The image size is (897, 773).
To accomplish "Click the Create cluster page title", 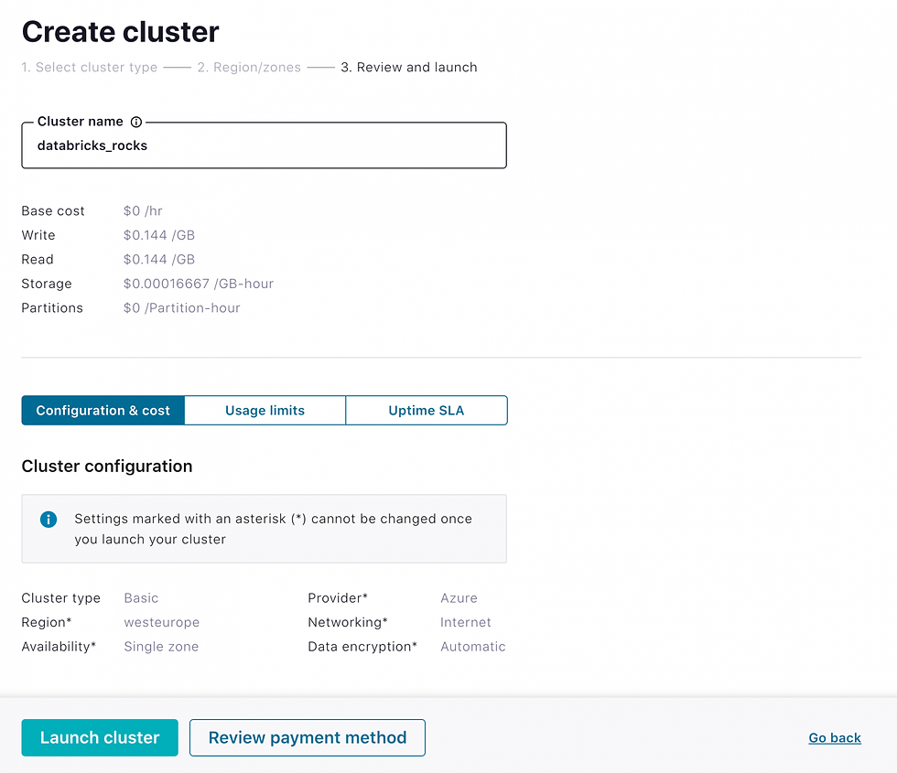I will (x=121, y=32).
